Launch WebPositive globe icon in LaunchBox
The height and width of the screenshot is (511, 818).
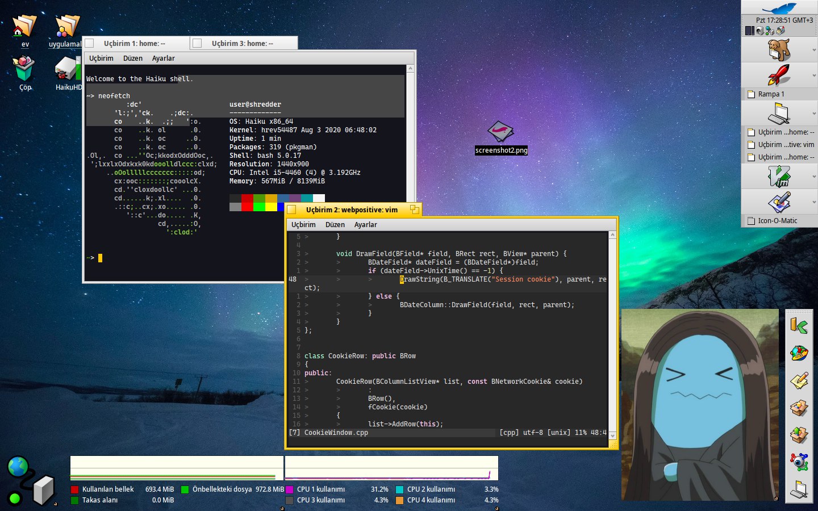[x=799, y=353]
